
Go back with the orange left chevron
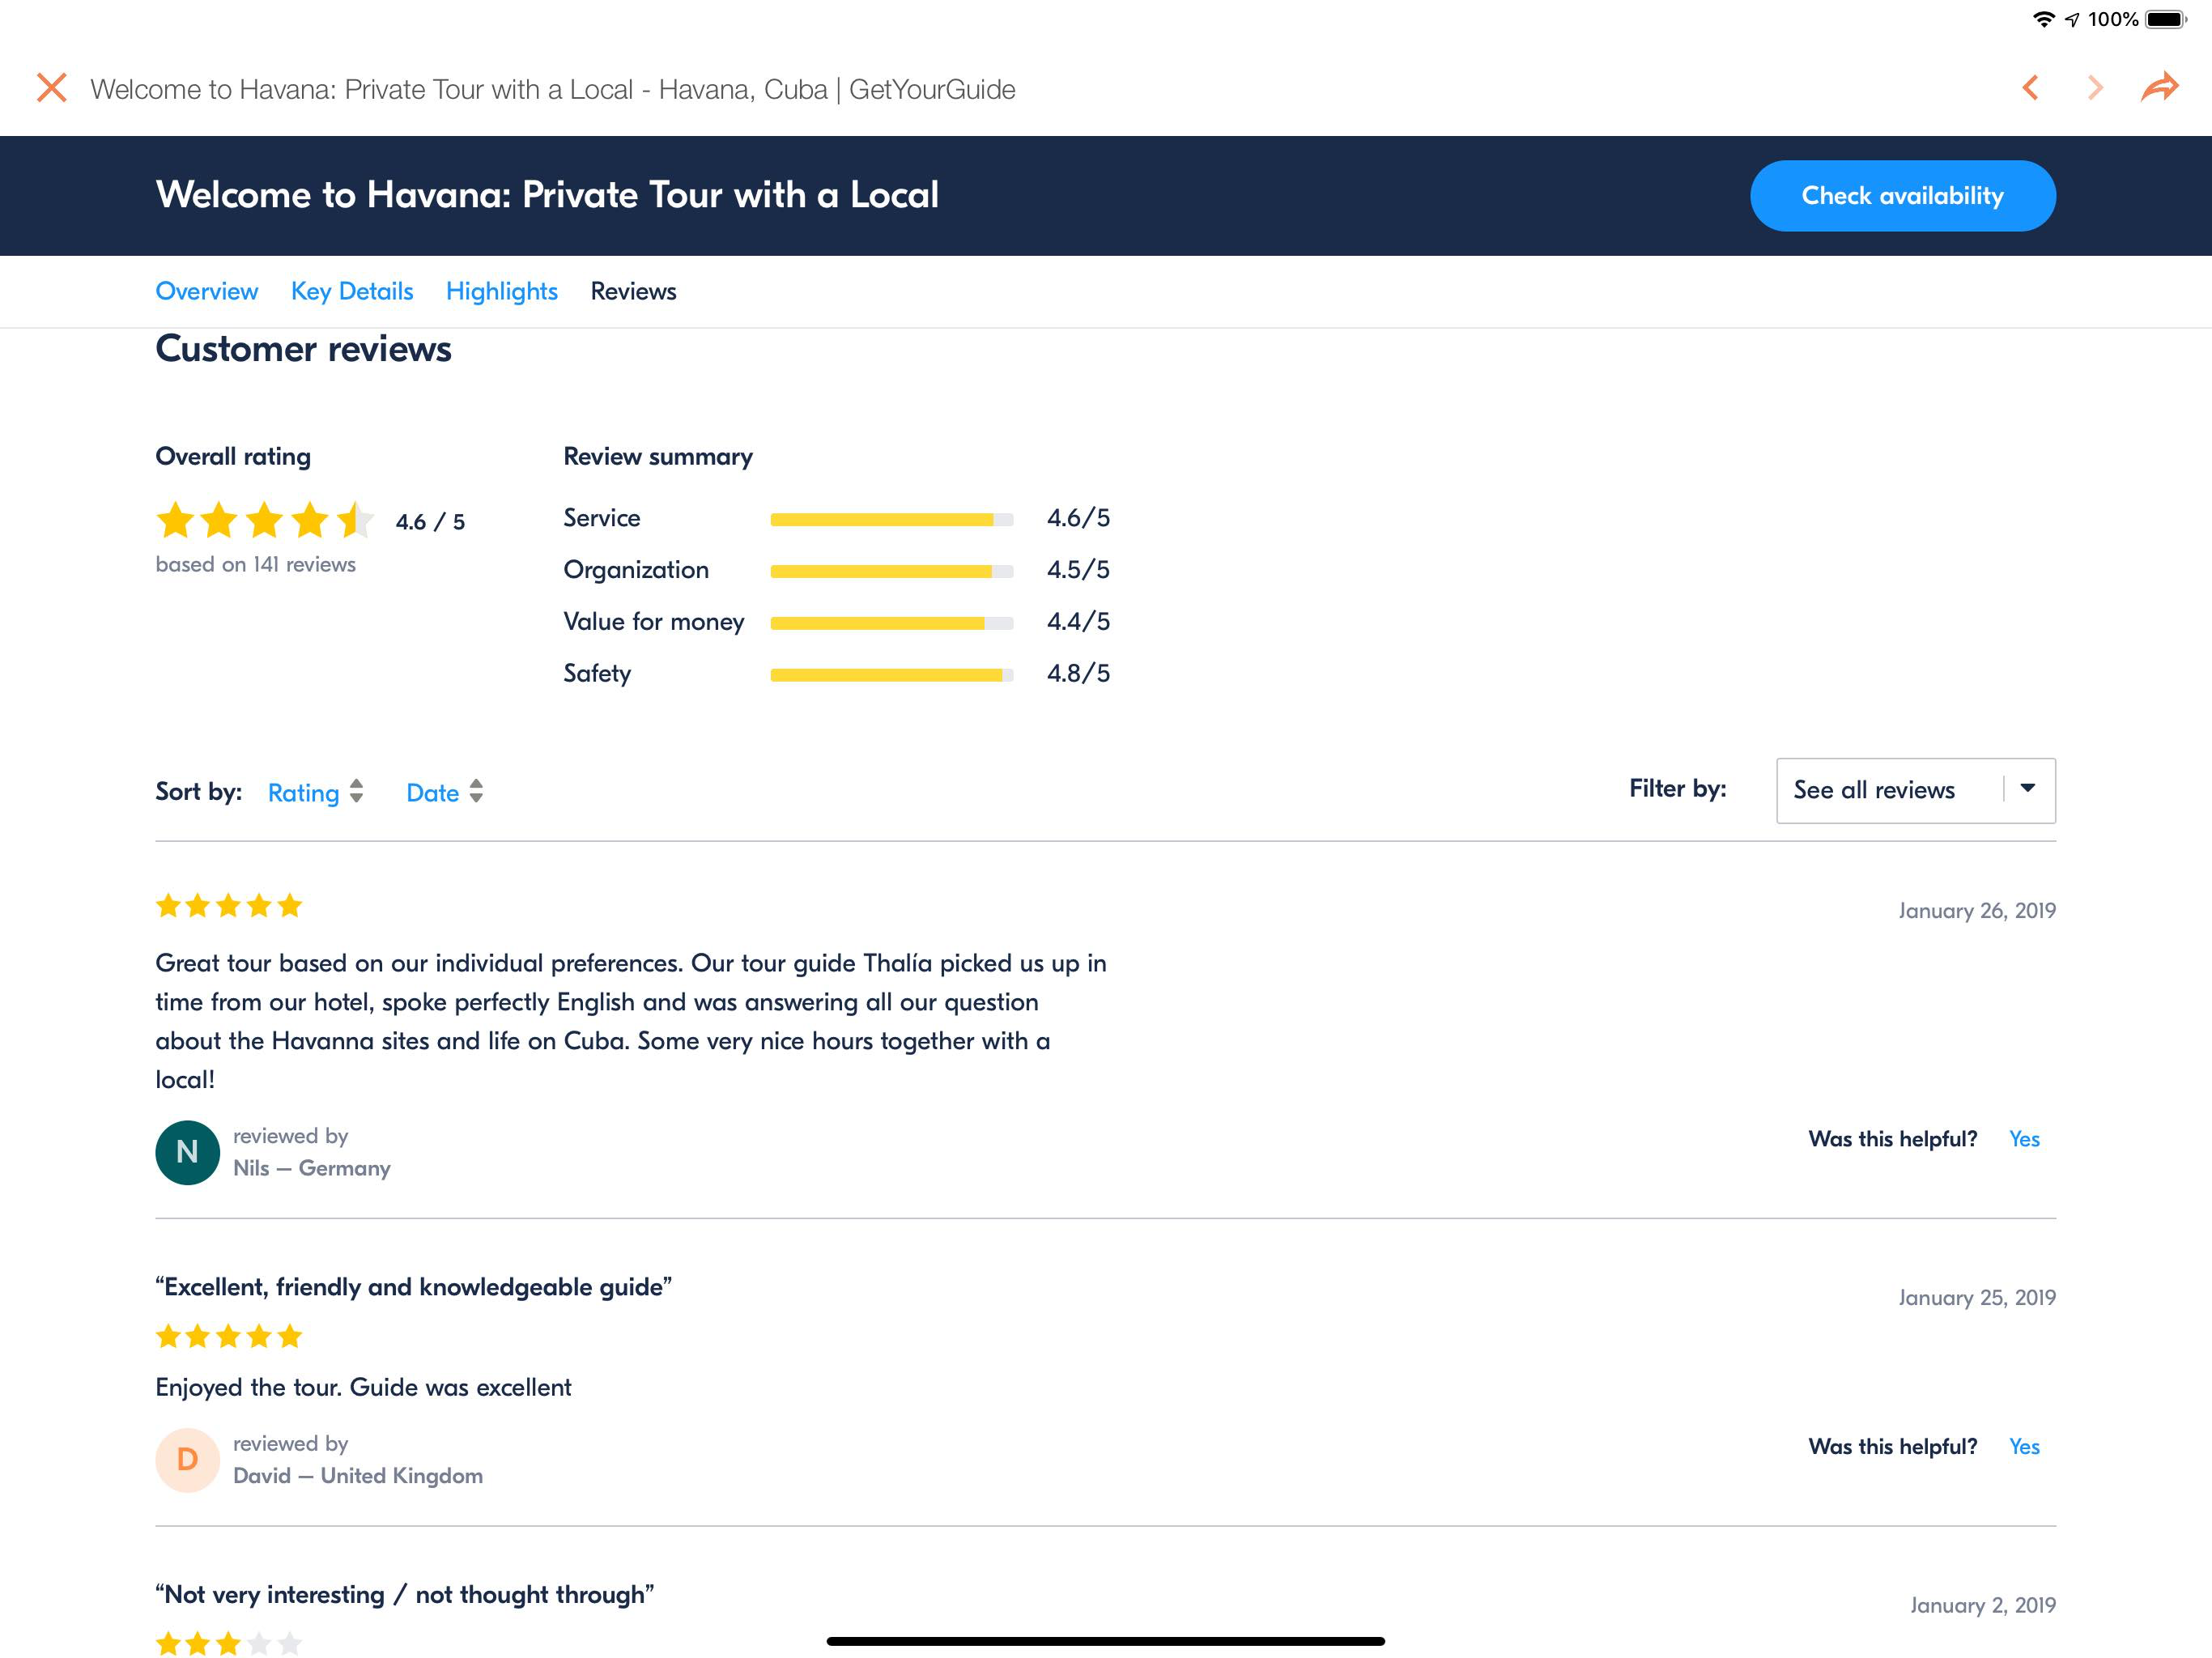(x=2030, y=88)
